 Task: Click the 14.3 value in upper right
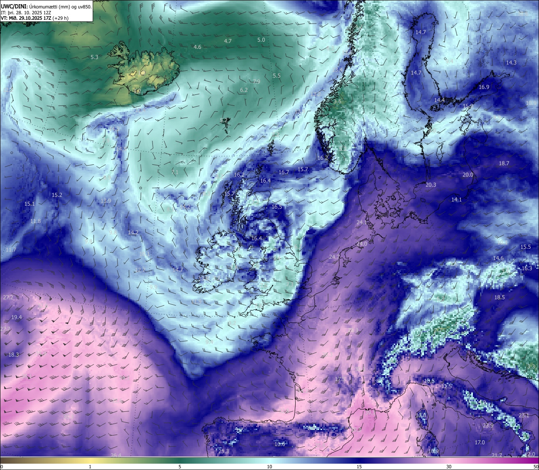coord(511,63)
